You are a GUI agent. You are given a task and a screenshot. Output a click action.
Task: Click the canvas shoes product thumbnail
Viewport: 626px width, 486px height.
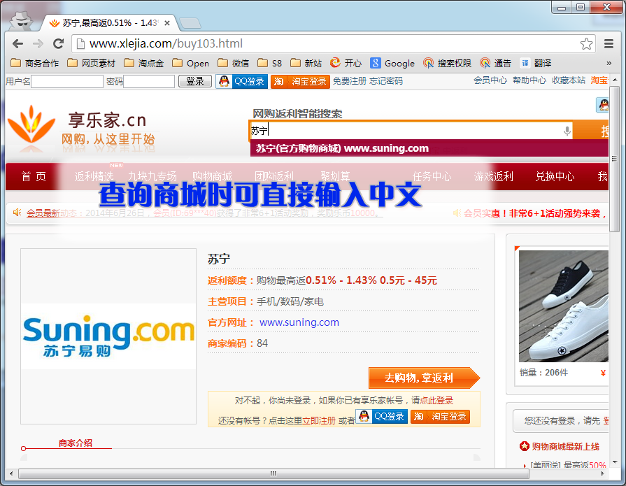[563, 306]
